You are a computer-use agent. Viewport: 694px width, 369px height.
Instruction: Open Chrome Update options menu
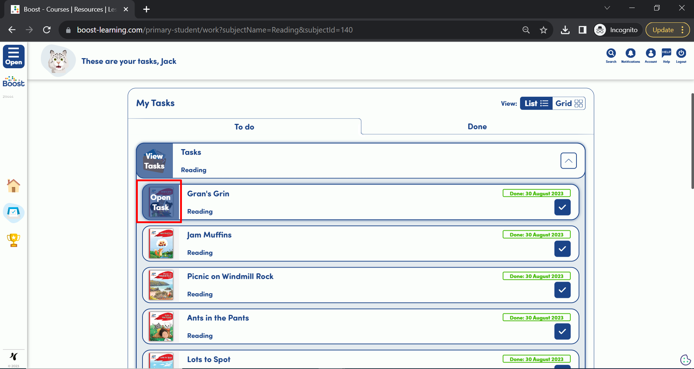682,30
